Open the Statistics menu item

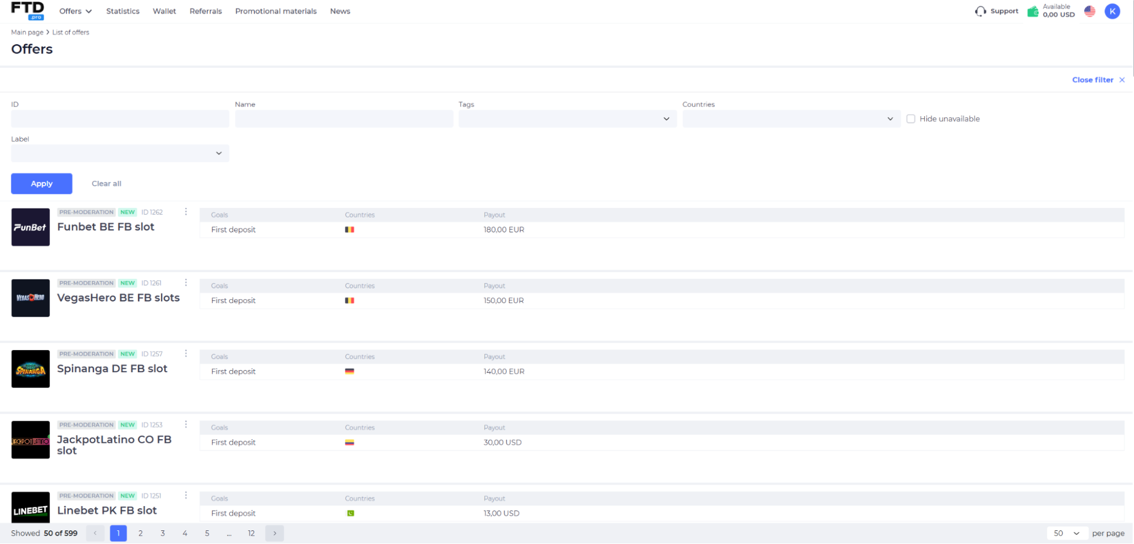[x=123, y=11]
